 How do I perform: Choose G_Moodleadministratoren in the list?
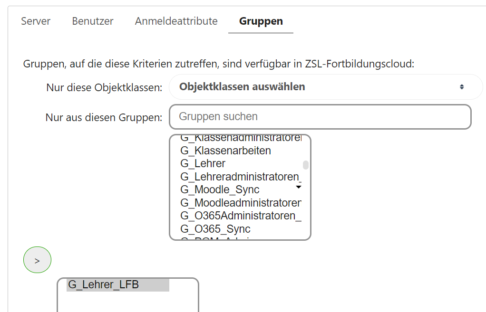(x=240, y=203)
